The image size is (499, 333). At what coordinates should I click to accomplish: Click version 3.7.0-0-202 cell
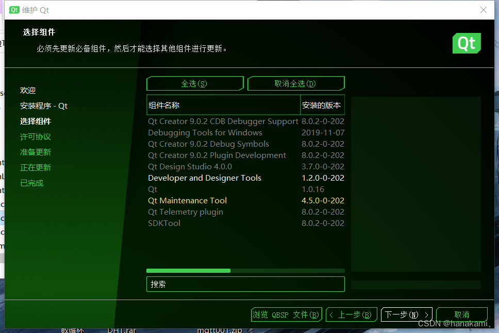(x=323, y=167)
